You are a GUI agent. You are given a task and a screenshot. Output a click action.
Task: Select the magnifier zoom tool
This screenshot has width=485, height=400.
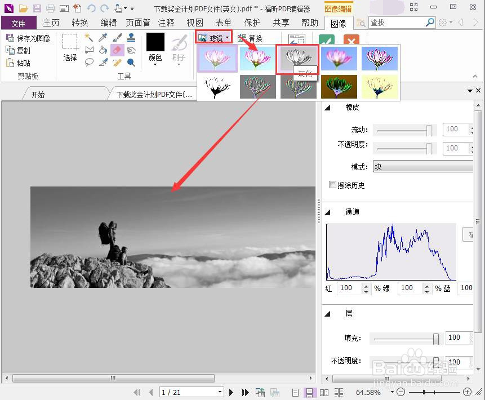[x=131, y=62]
